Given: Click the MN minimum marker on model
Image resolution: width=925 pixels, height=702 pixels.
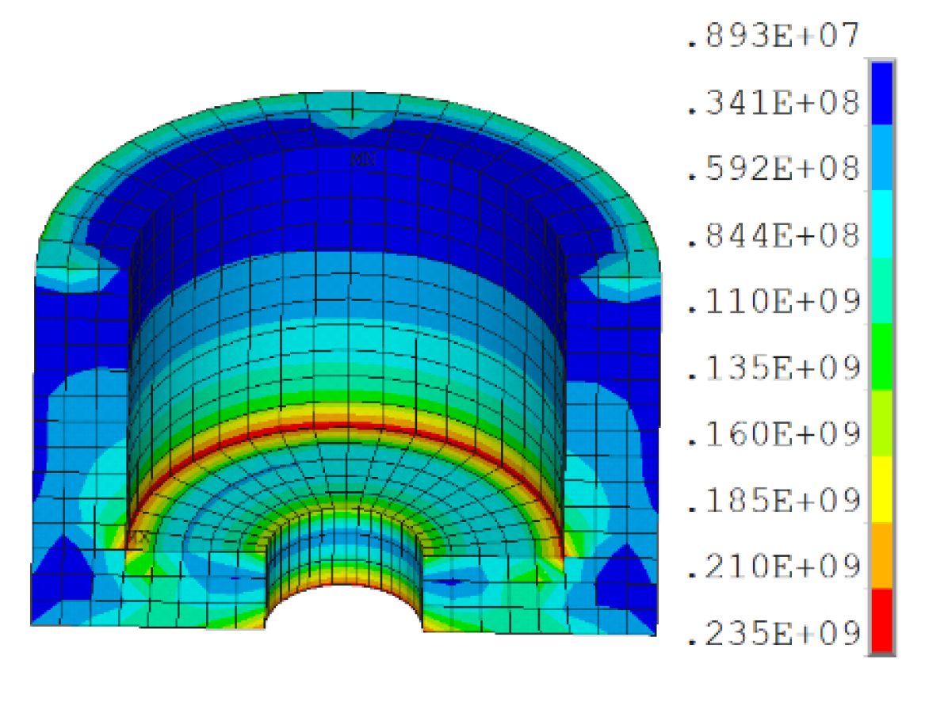Looking at the screenshot, I should [x=362, y=158].
